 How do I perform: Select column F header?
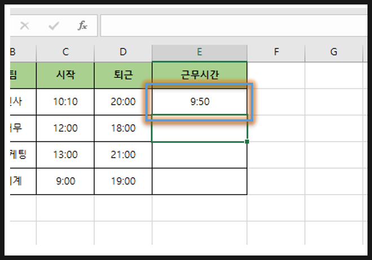276,52
